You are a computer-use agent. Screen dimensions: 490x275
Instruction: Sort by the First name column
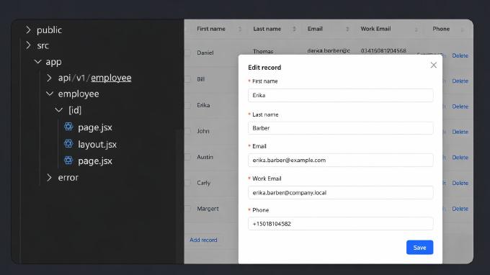coord(240,29)
